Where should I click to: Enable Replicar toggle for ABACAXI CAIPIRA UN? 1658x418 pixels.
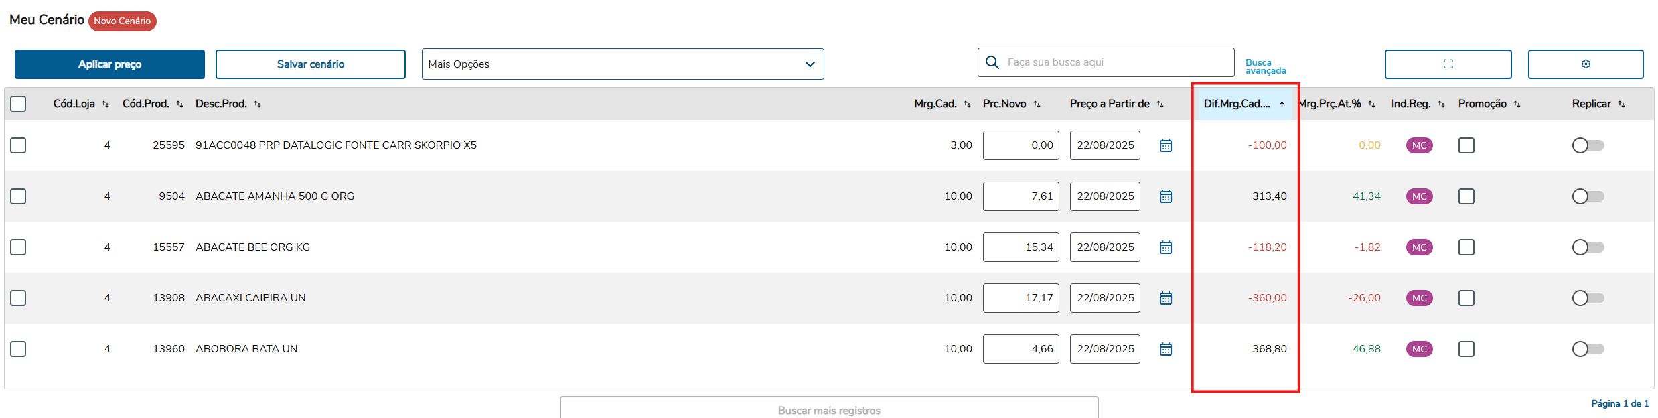click(1588, 298)
